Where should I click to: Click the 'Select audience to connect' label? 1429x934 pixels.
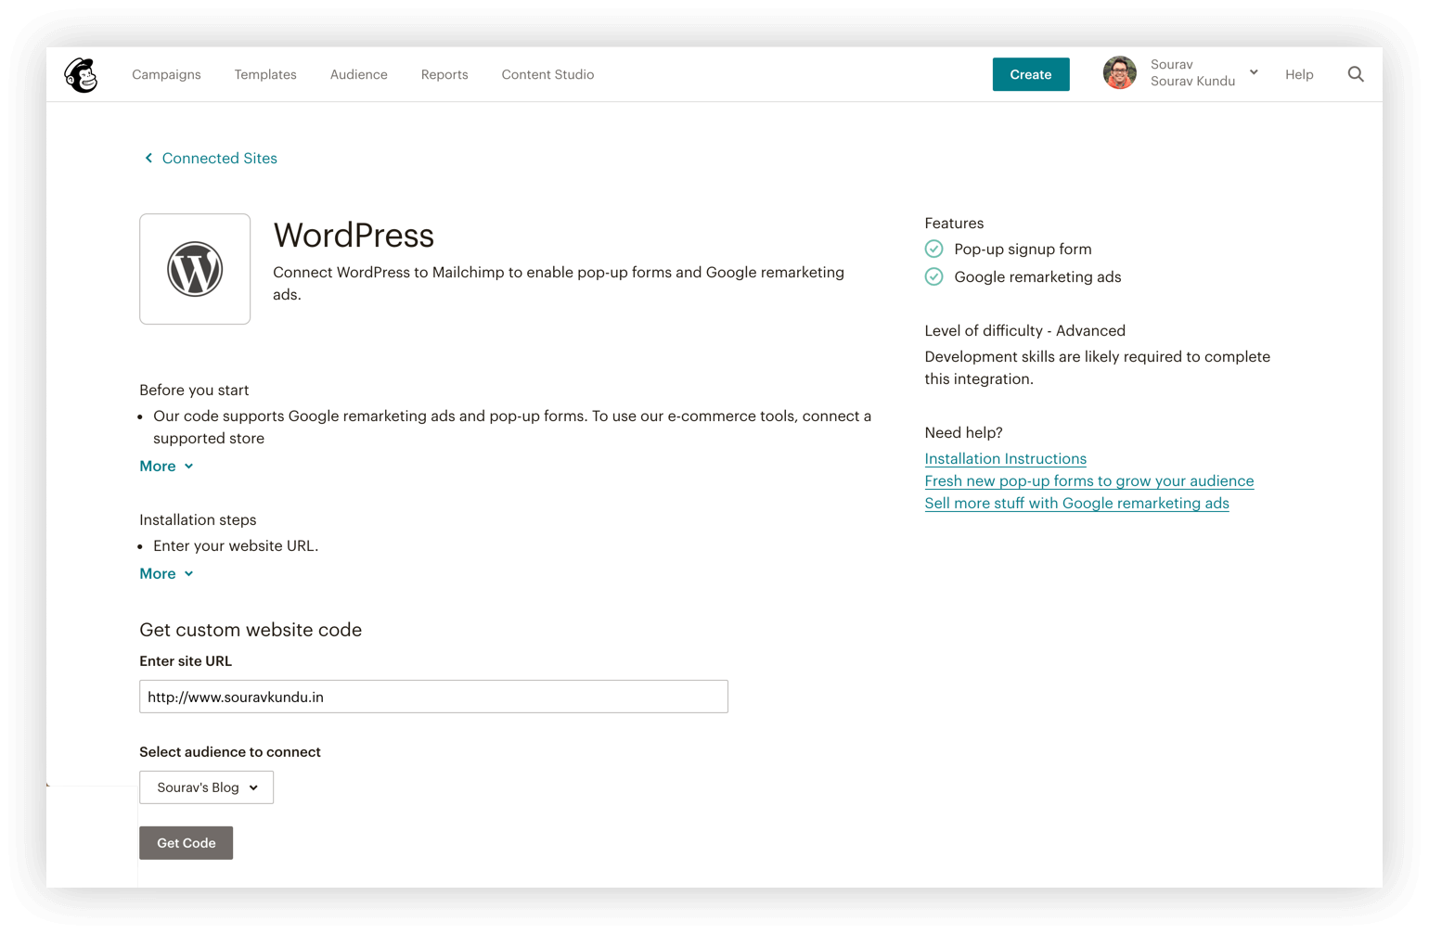click(x=230, y=752)
